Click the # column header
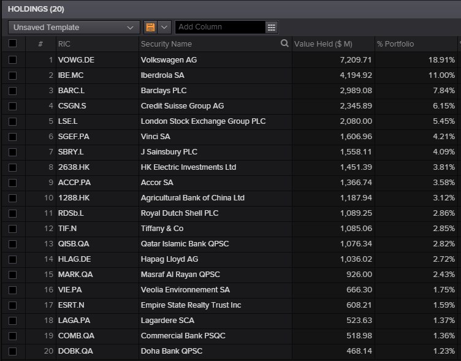The image size is (461, 361). [x=40, y=44]
